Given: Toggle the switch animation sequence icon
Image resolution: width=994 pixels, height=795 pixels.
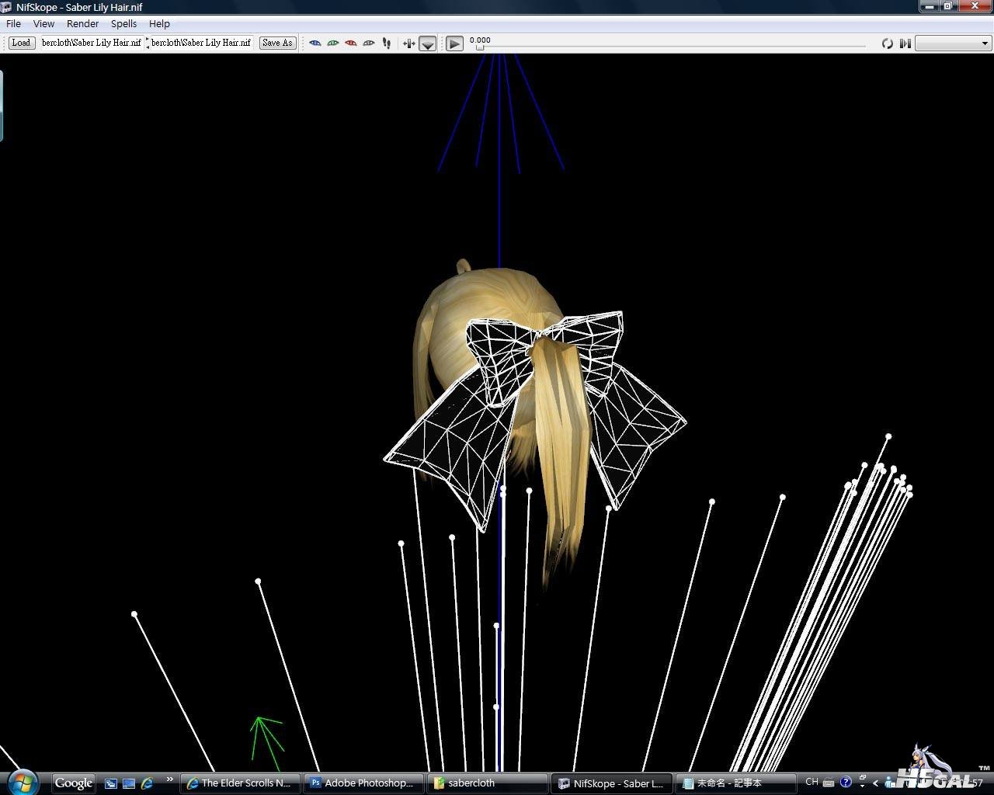Looking at the screenshot, I should (905, 43).
